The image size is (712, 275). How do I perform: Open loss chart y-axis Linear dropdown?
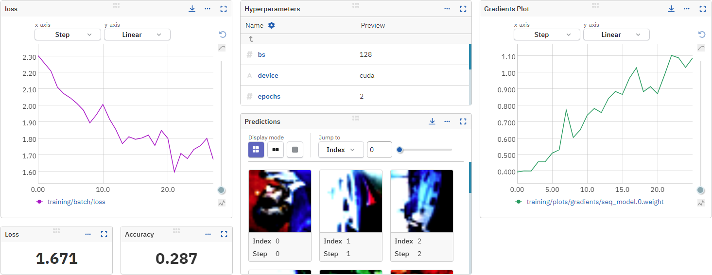pos(137,34)
